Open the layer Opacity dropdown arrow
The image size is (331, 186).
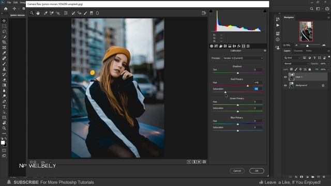328,64
